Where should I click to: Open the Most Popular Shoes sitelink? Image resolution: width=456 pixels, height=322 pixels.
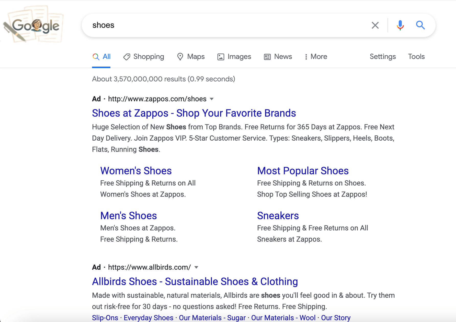click(x=303, y=171)
